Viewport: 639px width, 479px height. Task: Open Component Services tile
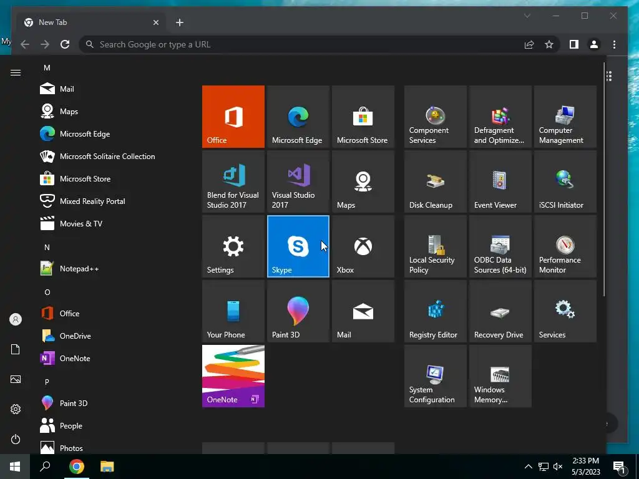click(435, 117)
